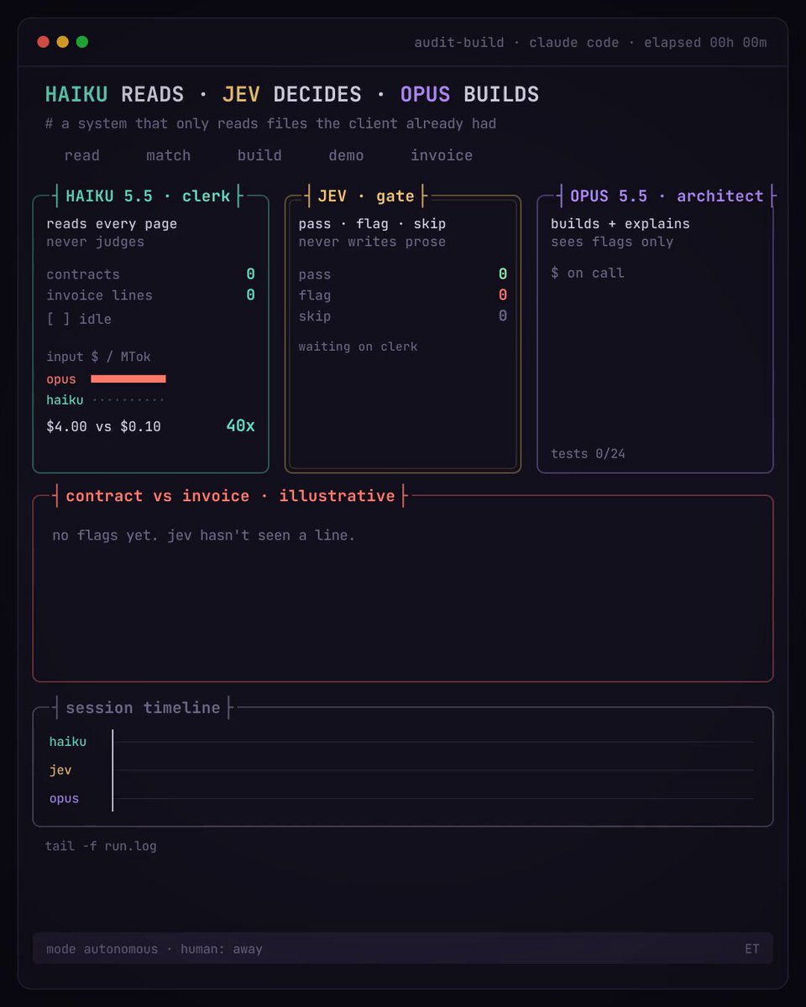Select the build tab
The width and height of the screenshot is (806, 1007).
pyautogui.click(x=259, y=155)
